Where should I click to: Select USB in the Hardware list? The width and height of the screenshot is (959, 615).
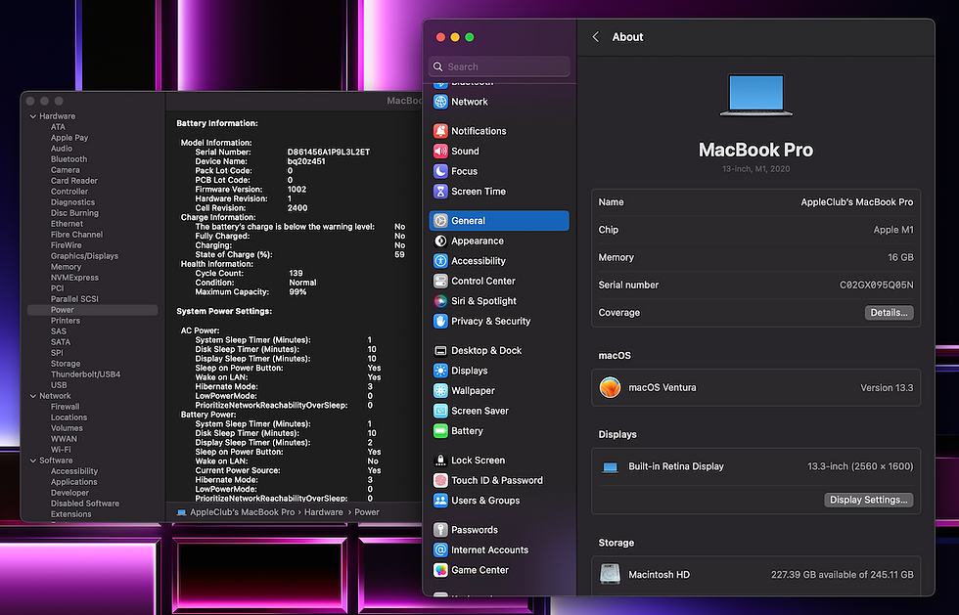[59, 385]
